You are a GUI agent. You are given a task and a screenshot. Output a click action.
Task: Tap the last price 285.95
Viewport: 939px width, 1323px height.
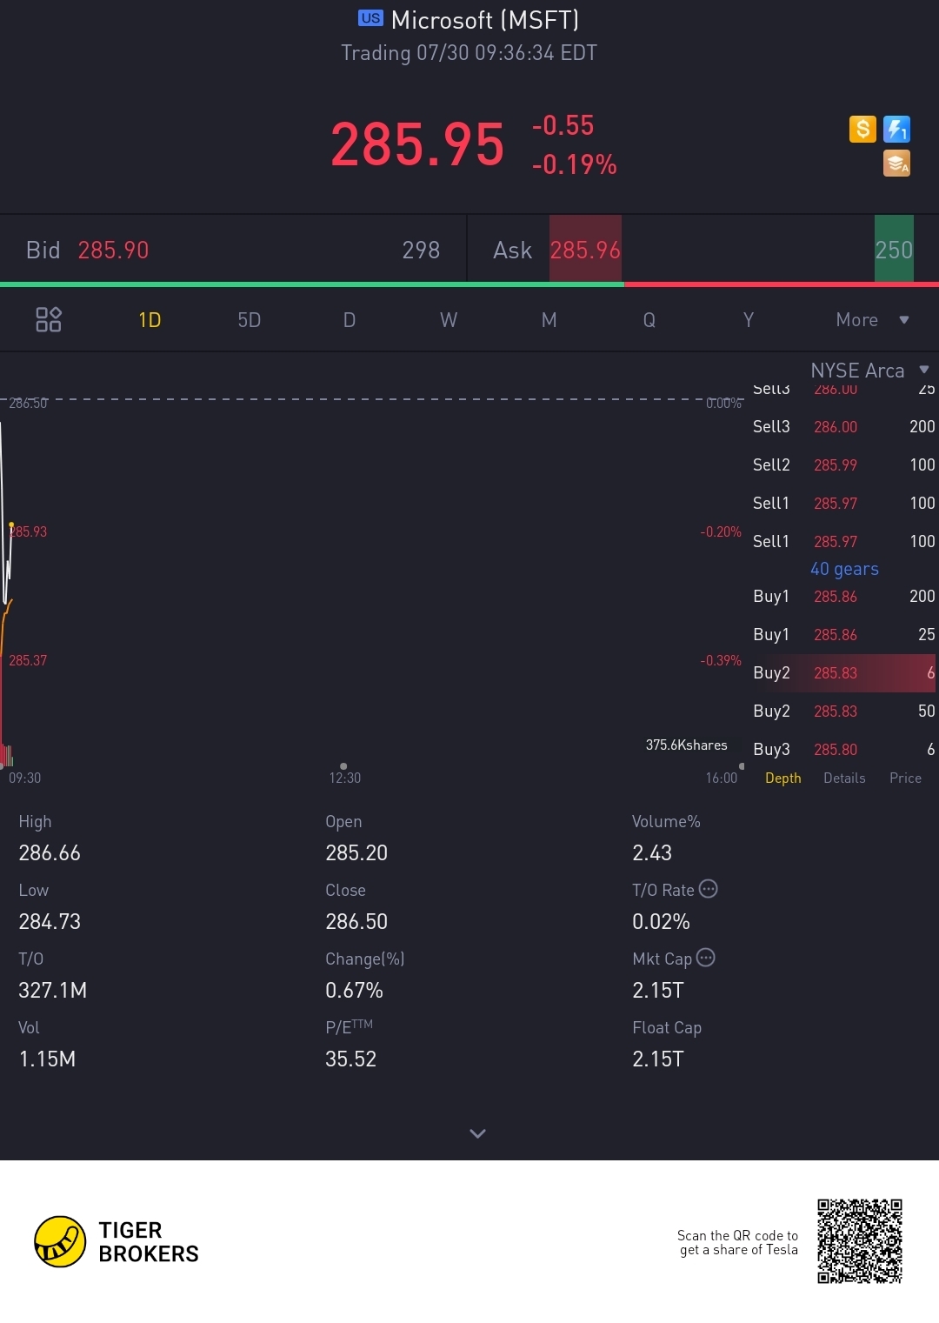[x=417, y=144]
